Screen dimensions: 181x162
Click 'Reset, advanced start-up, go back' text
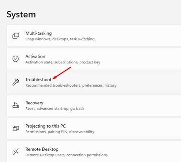[x=55, y=109]
